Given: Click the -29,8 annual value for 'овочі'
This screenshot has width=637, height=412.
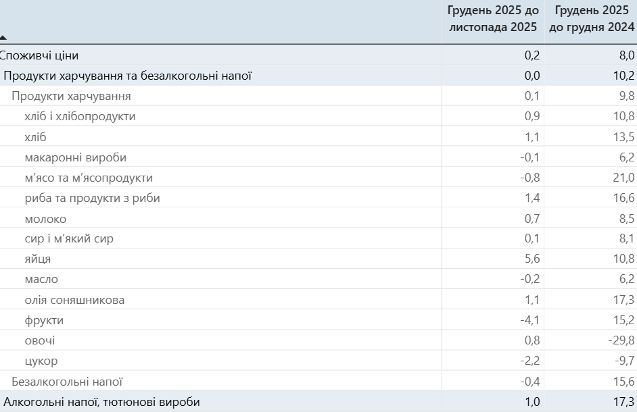Looking at the screenshot, I should 621,340.
